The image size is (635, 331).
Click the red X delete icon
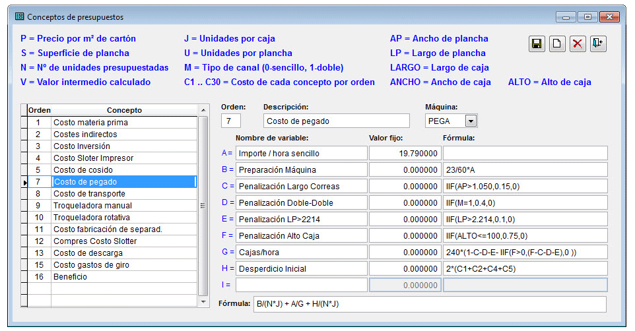[578, 44]
